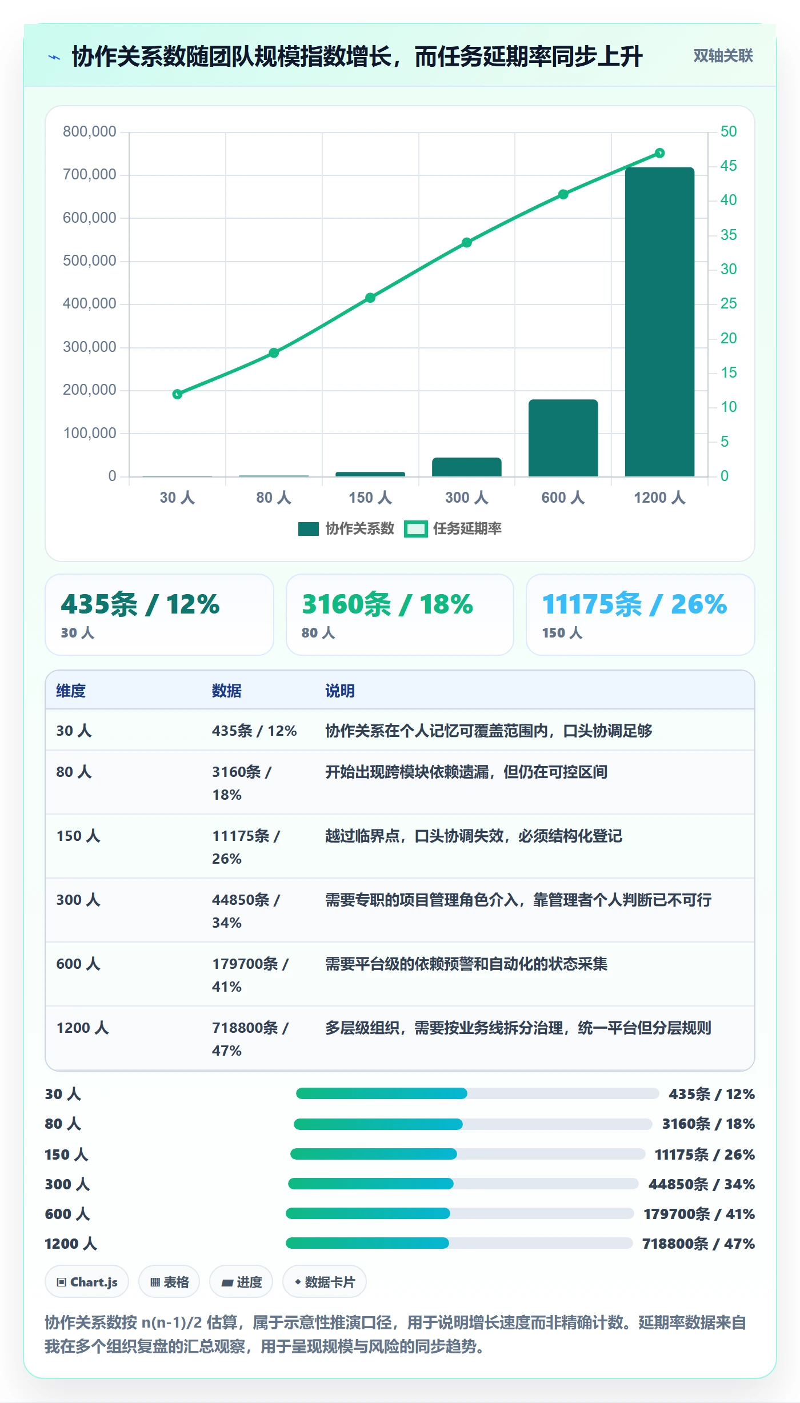800x1403 pixels.
Task: Click the 30 人 progress bar
Action: tap(477, 1093)
